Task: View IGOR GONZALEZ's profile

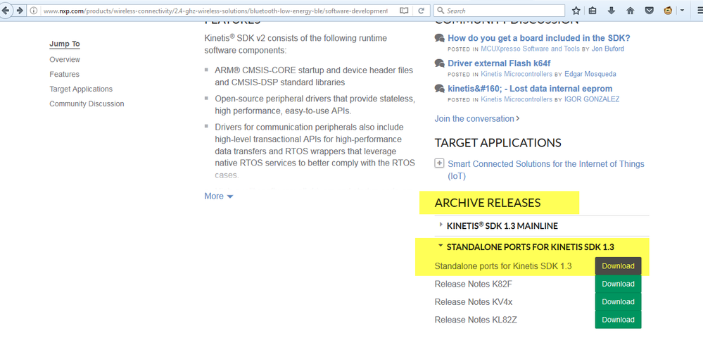Action: coord(592,99)
